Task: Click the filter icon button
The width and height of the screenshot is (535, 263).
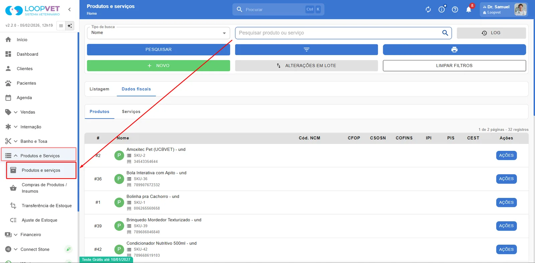Action: point(306,49)
